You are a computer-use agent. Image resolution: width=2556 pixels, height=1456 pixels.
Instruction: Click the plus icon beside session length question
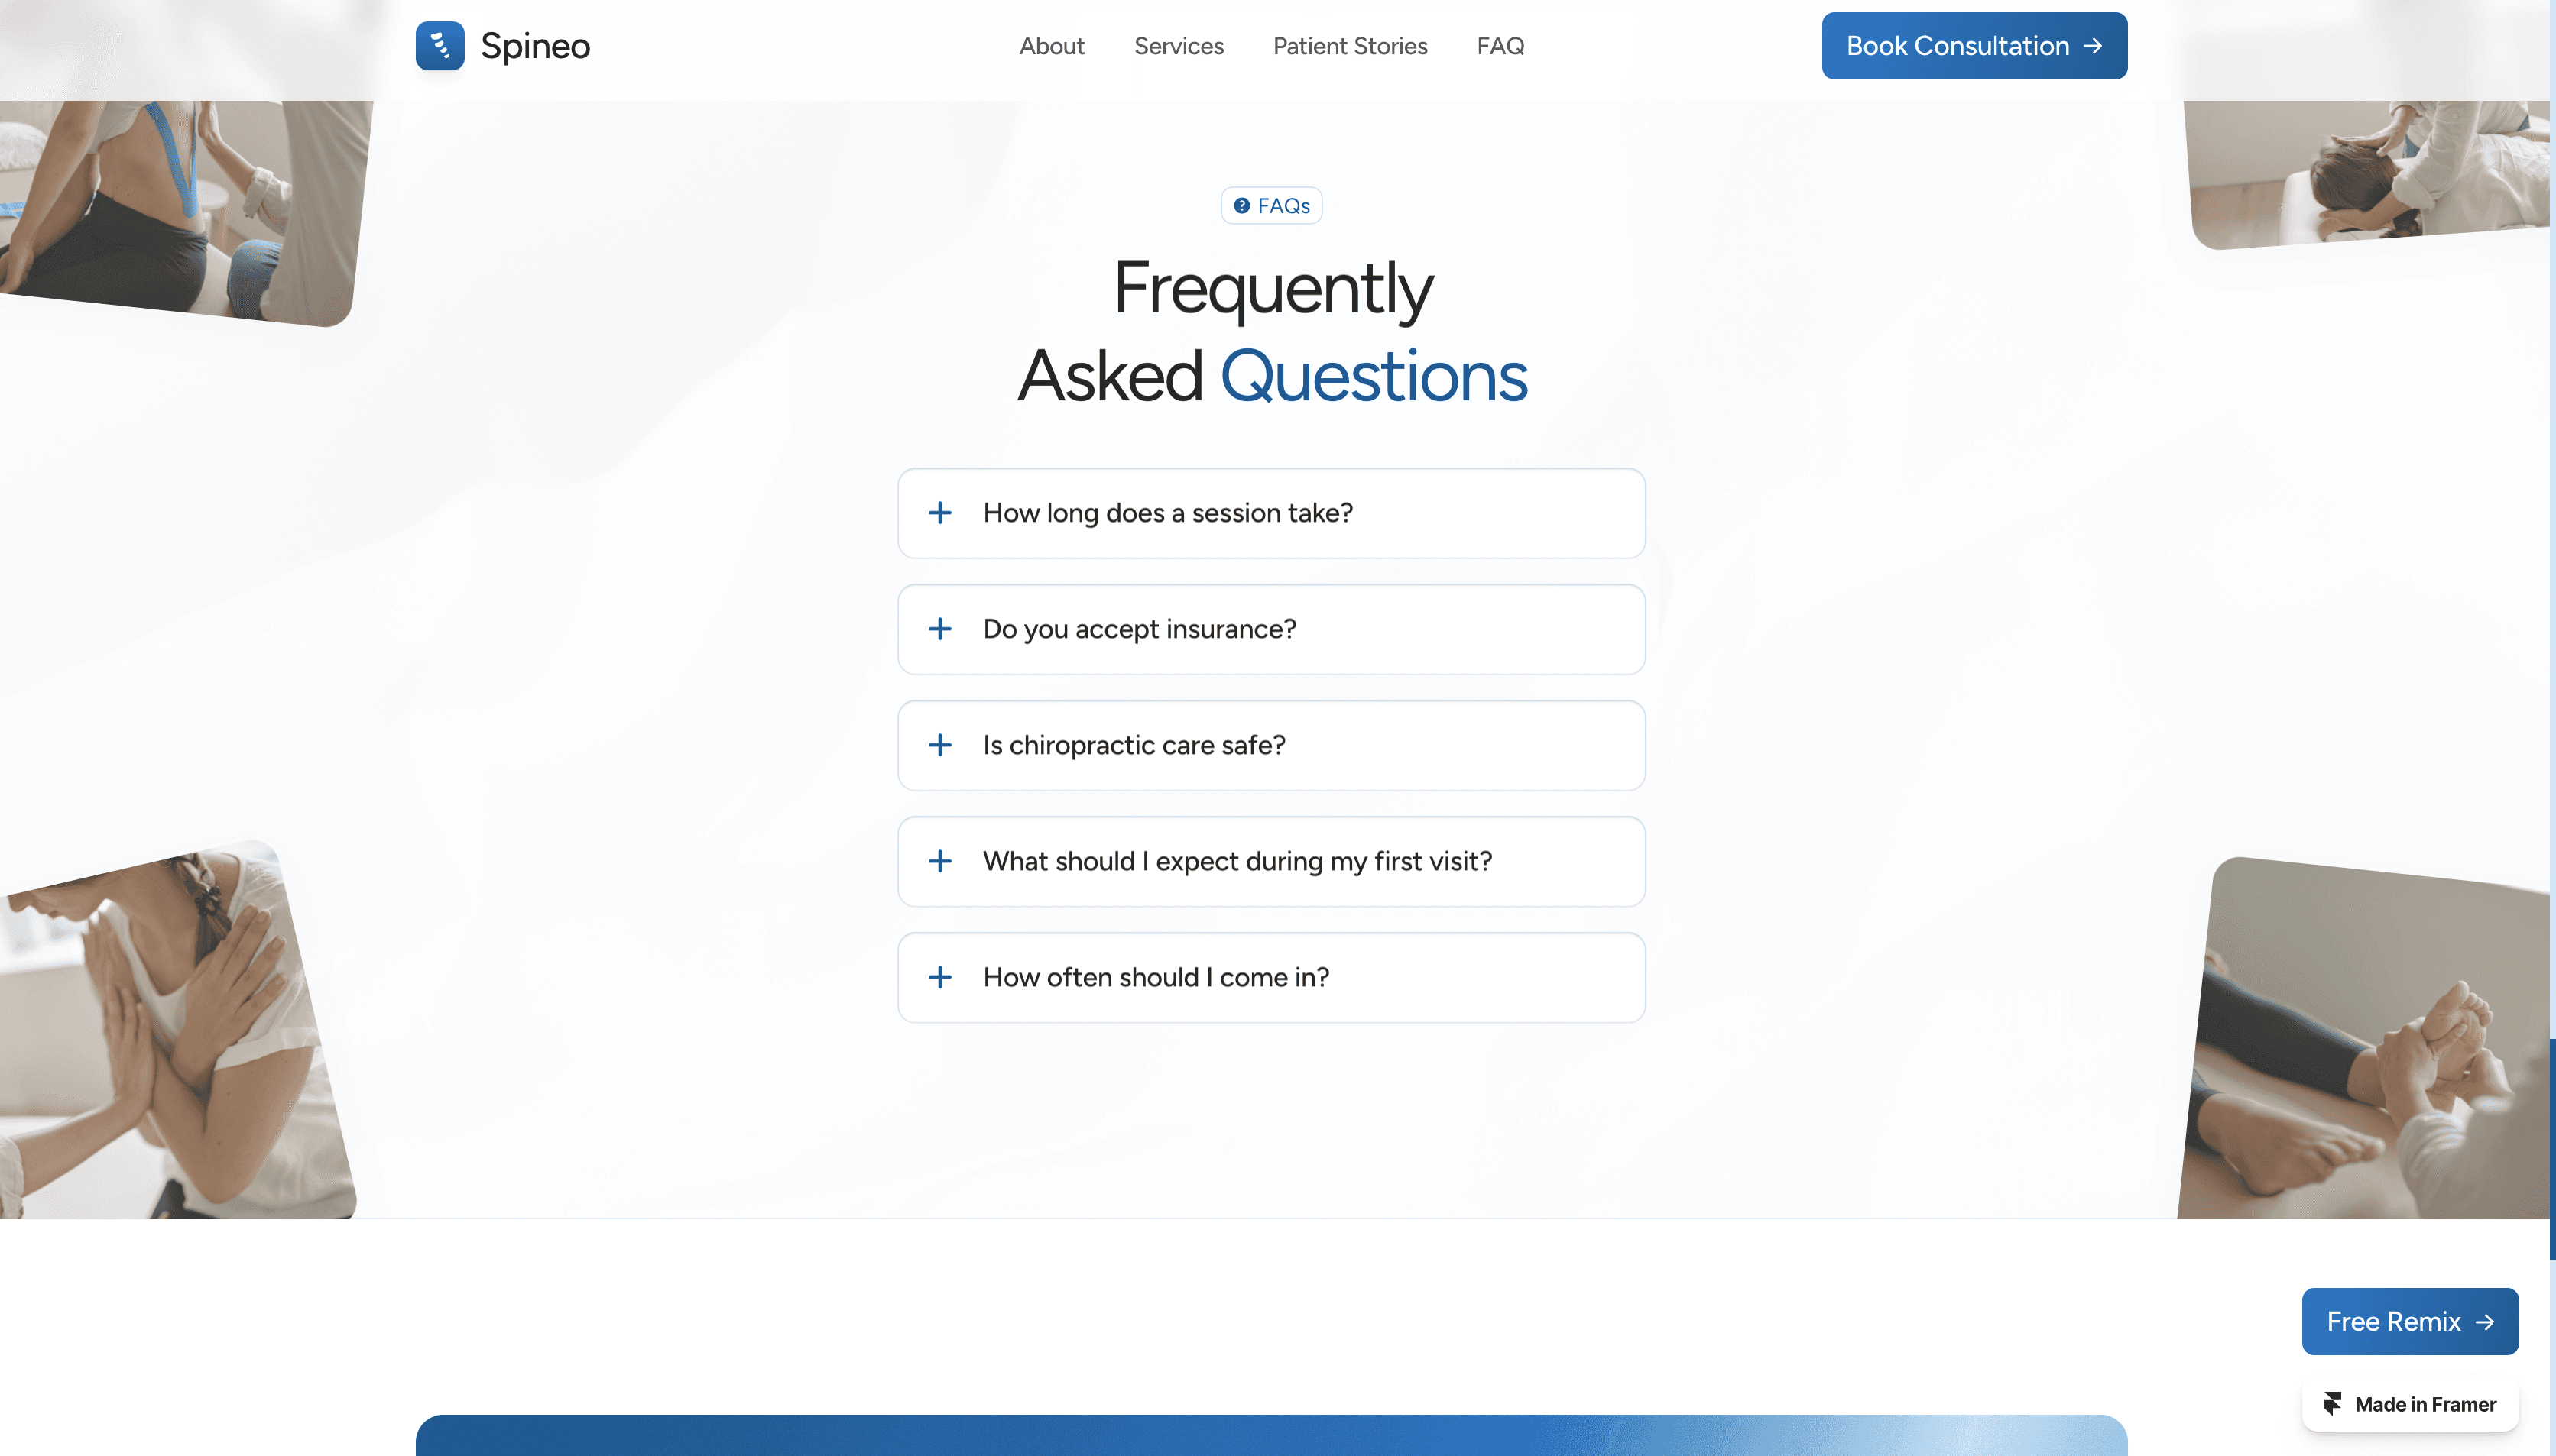pos(939,513)
